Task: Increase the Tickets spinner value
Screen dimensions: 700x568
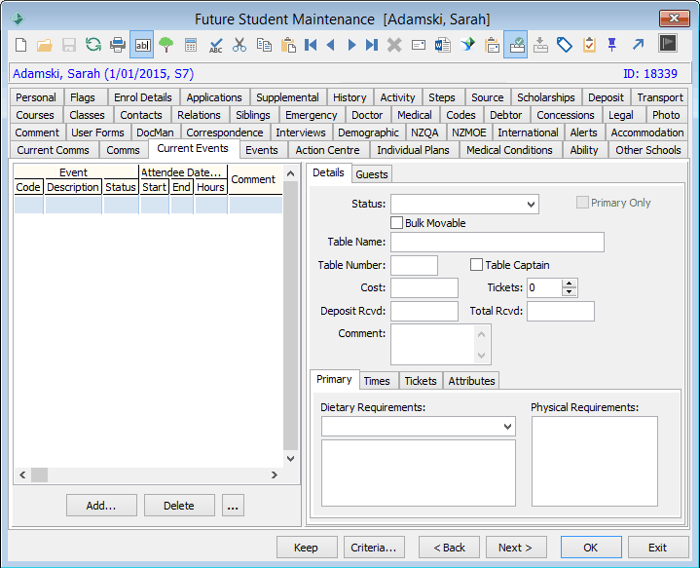Action: coord(569,284)
